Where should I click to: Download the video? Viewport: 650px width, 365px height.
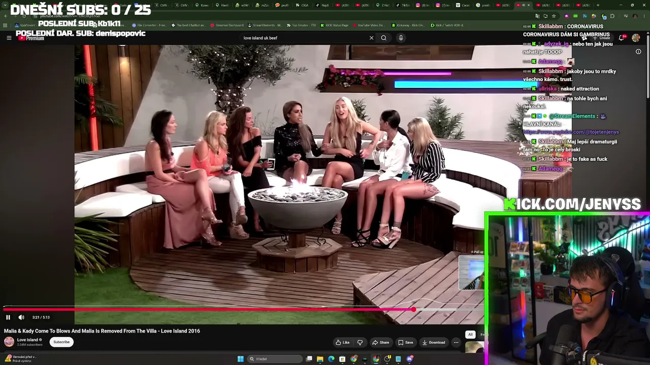(434, 342)
